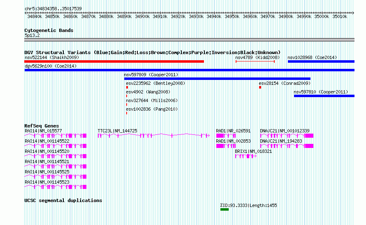Open the DNAJC21|NM_194283 label

click(281, 141)
